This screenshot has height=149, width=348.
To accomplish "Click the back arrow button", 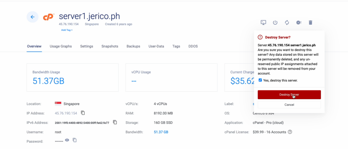I will pos(32,17).
